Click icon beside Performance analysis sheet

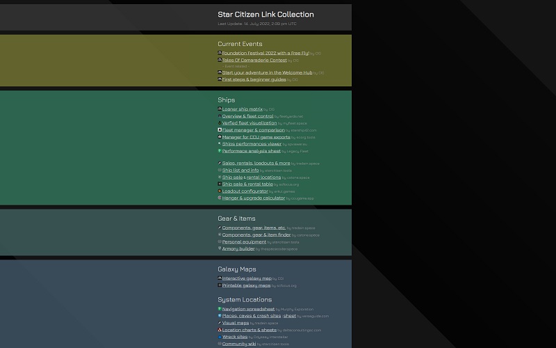(x=220, y=151)
